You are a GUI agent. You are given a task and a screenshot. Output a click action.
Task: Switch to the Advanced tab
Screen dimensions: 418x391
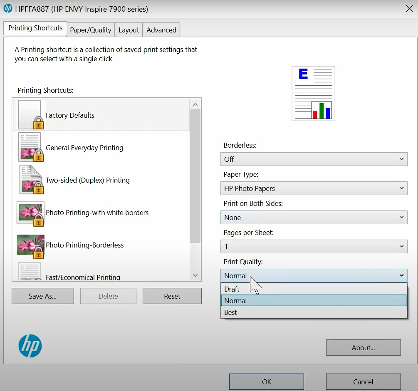(161, 30)
